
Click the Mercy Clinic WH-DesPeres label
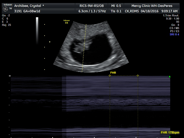click(x=152, y=6)
